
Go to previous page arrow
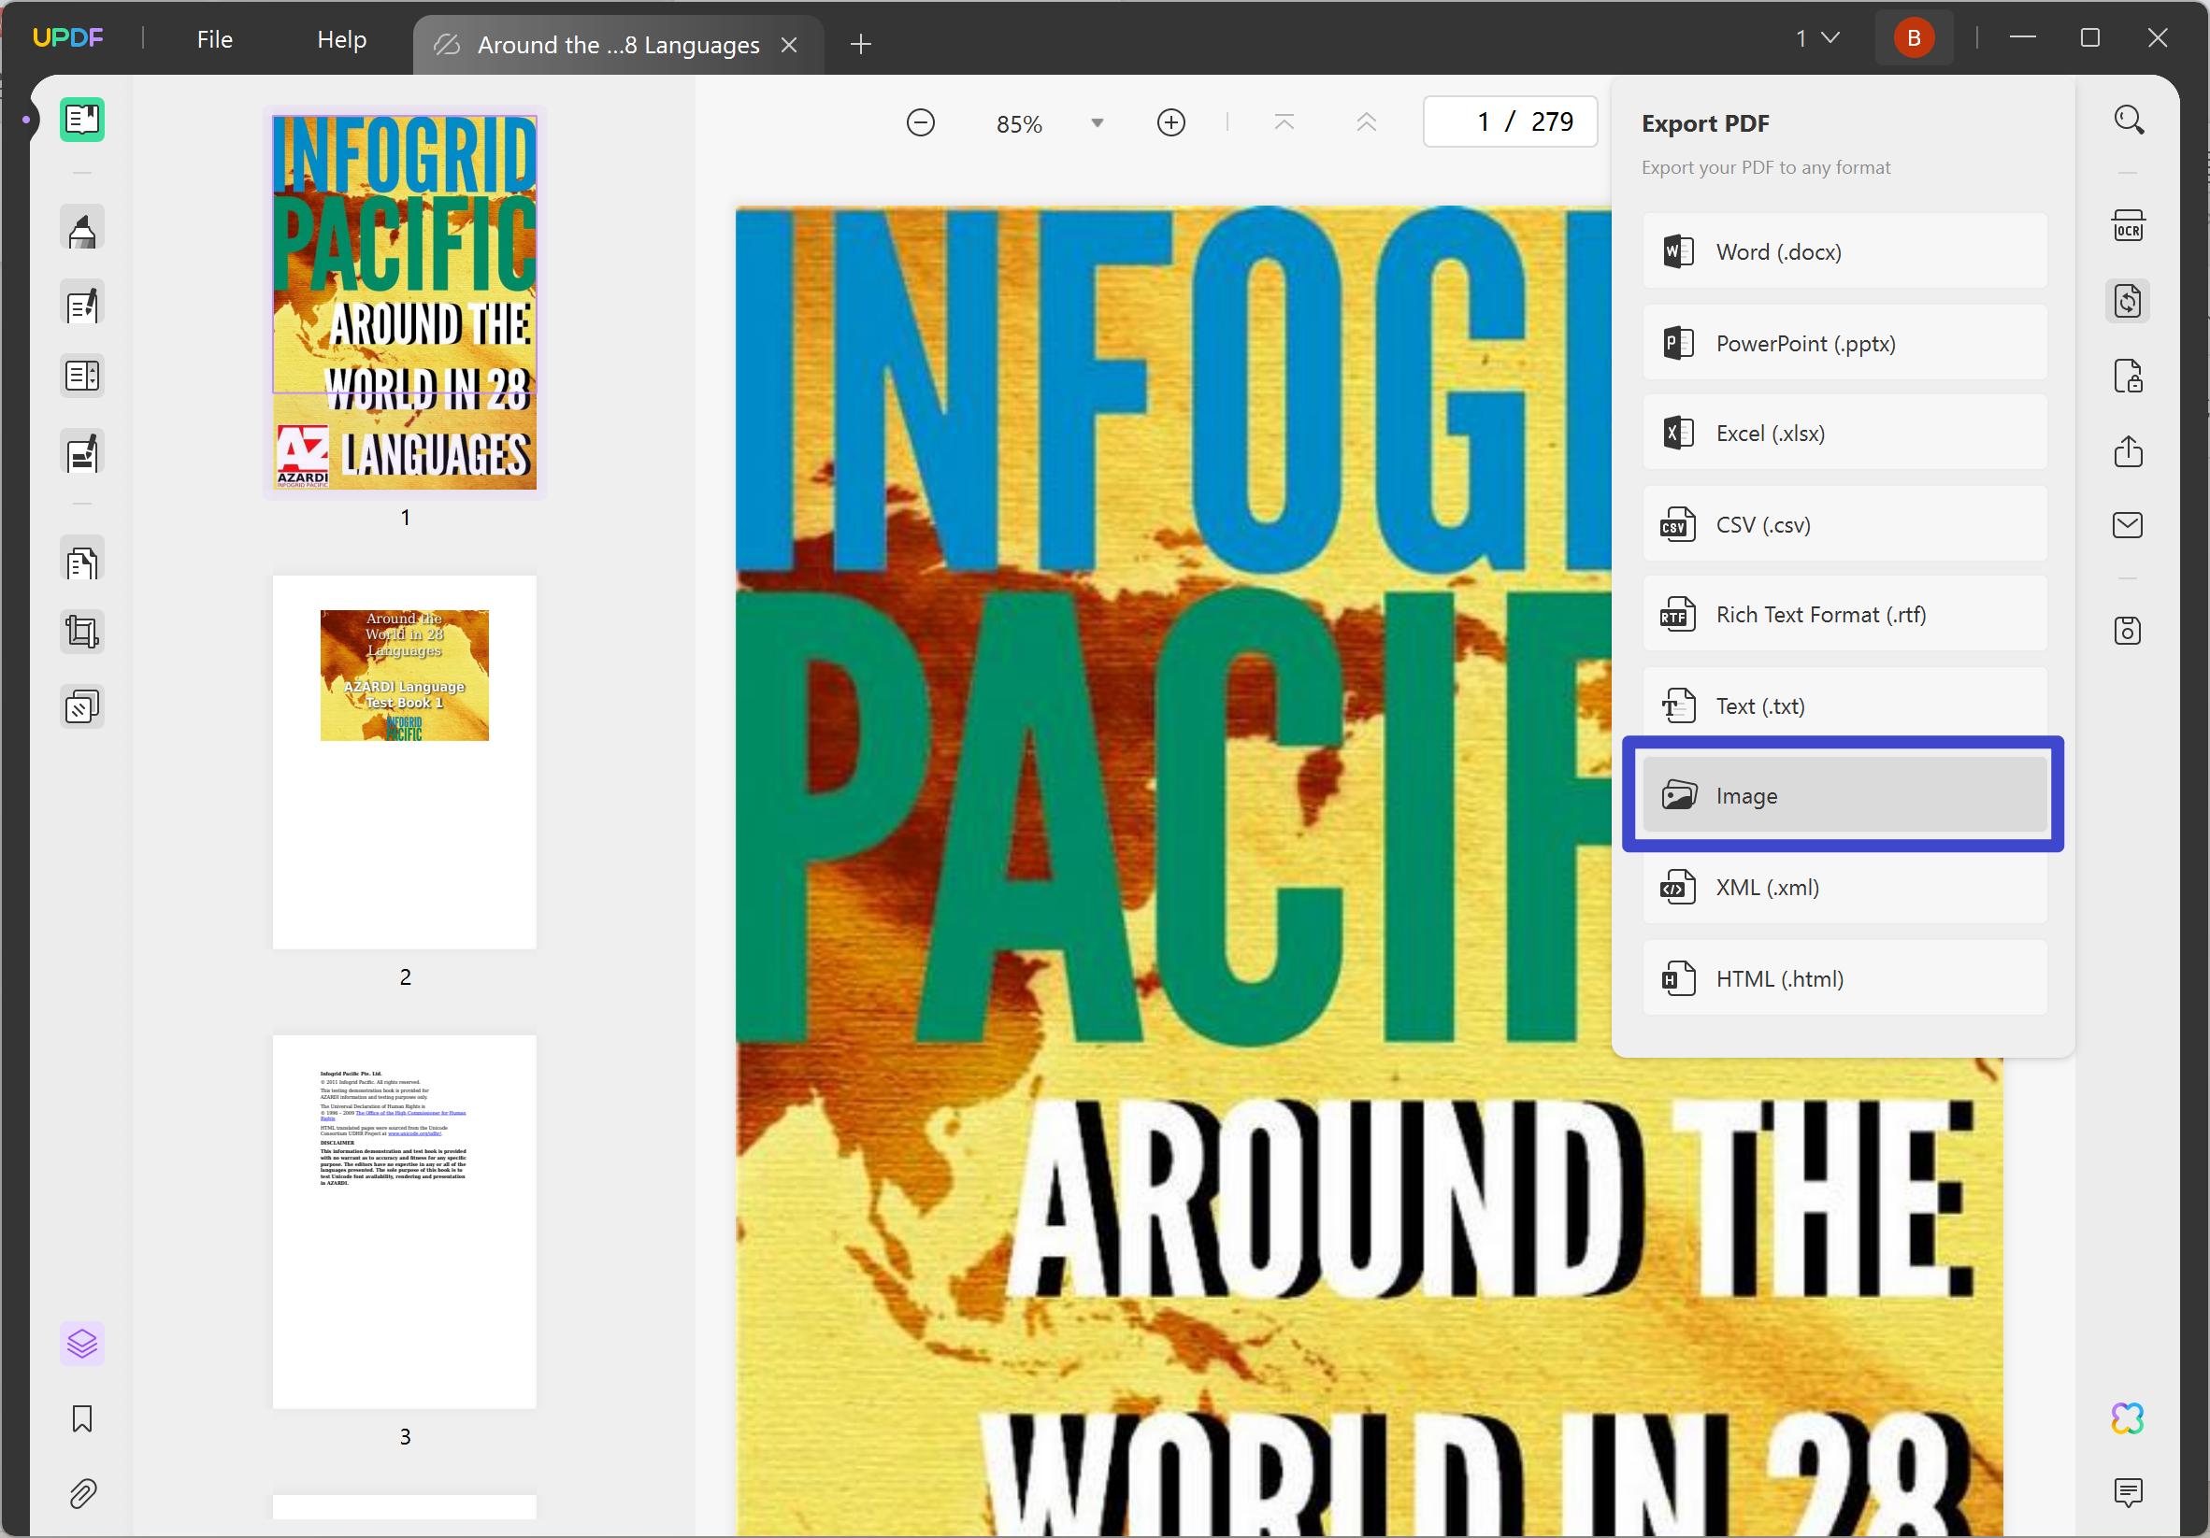coord(1367,122)
